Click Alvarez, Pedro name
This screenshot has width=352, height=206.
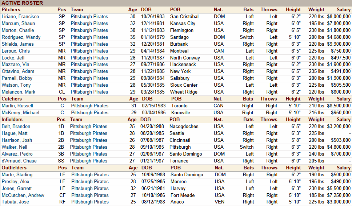[x=17, y=154]
